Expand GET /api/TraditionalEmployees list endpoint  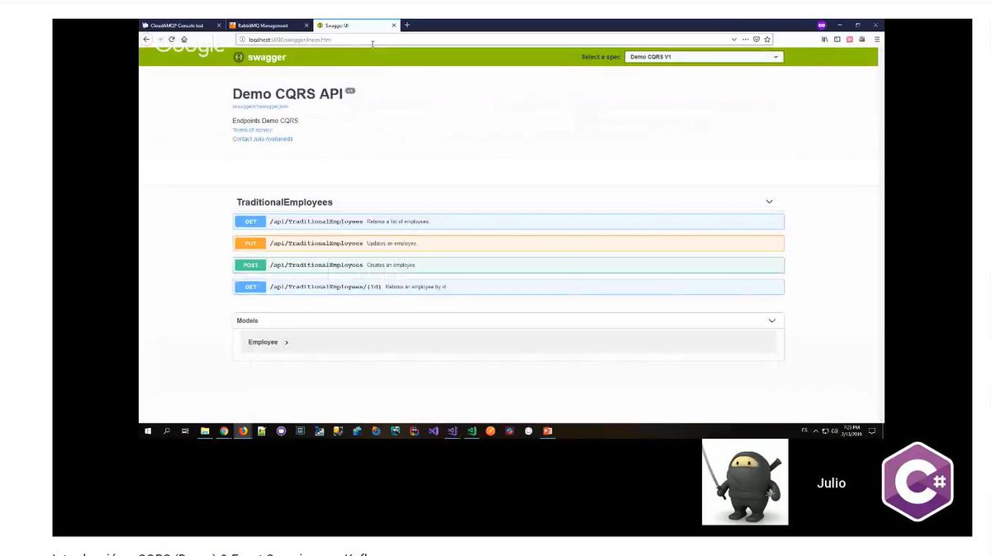509,221
